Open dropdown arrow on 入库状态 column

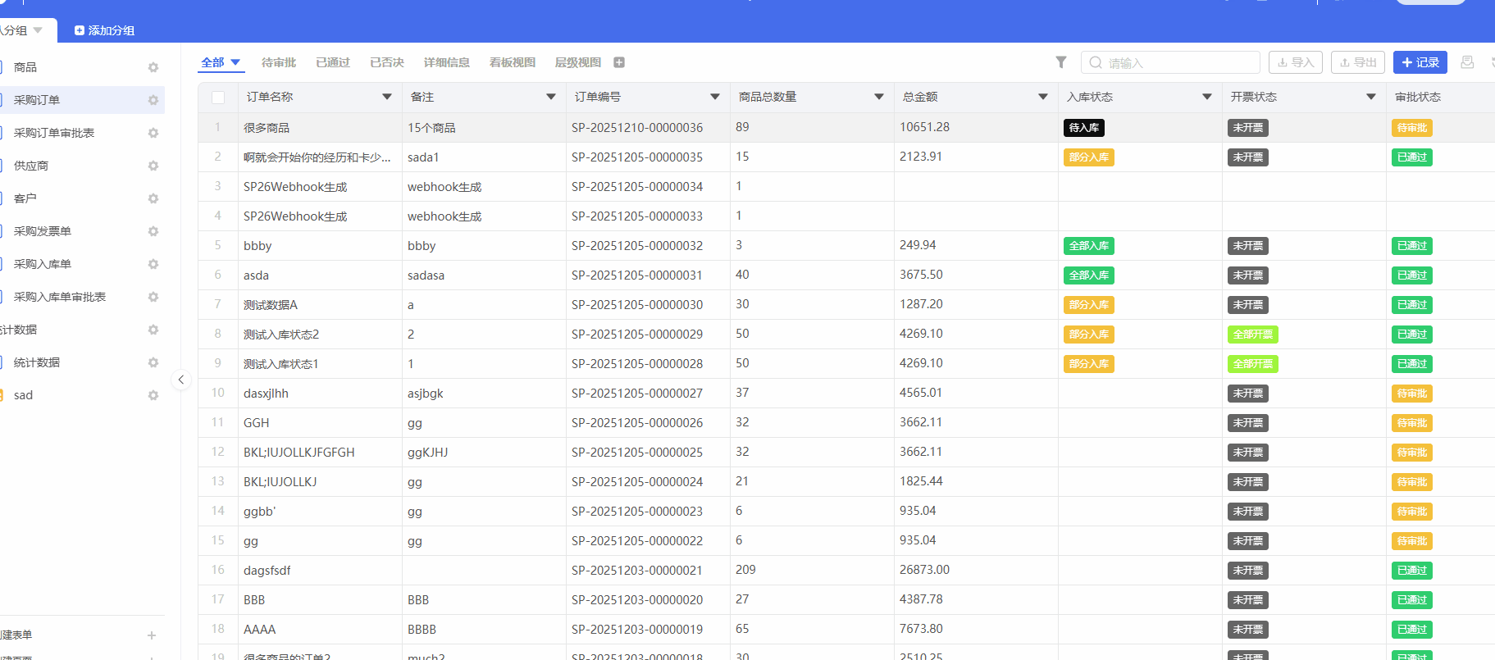tap(1206, 97)
